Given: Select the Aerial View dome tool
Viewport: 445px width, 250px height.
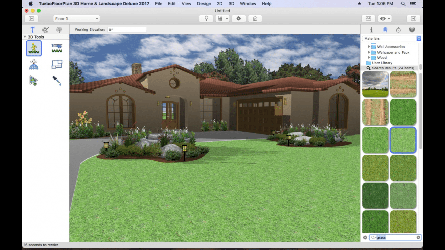Looking at the screenshot, I should pos(34,65).
